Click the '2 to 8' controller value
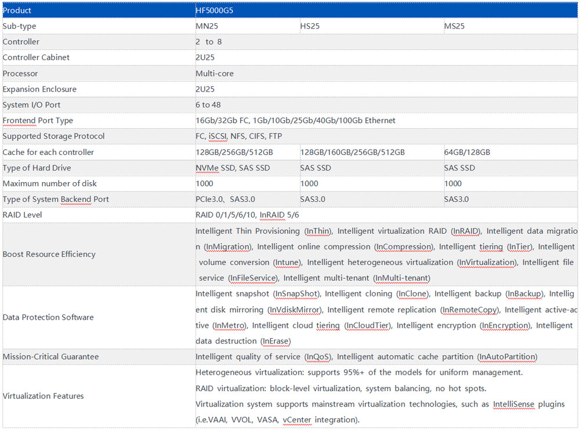Viewport: 580px width, 431px height. (x=209, y=42)
